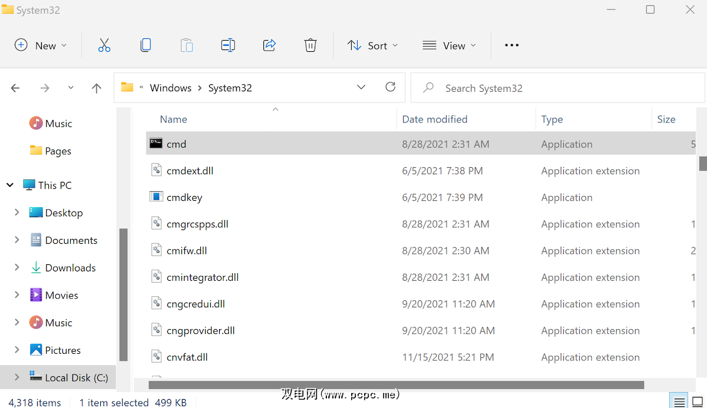Select the cmdkey application icon

pyautogui.click(x=156, y=197)
